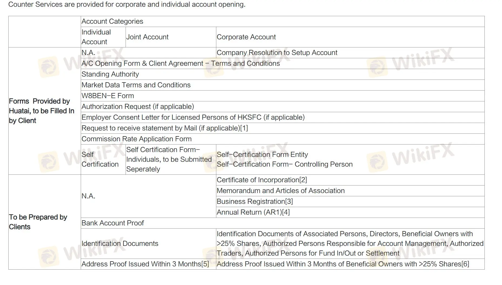Image resolution: width=502 pixels, height=285 pixels.
Task: Click "Memorandum and Articles of Association"
Action: pos(281,191)
